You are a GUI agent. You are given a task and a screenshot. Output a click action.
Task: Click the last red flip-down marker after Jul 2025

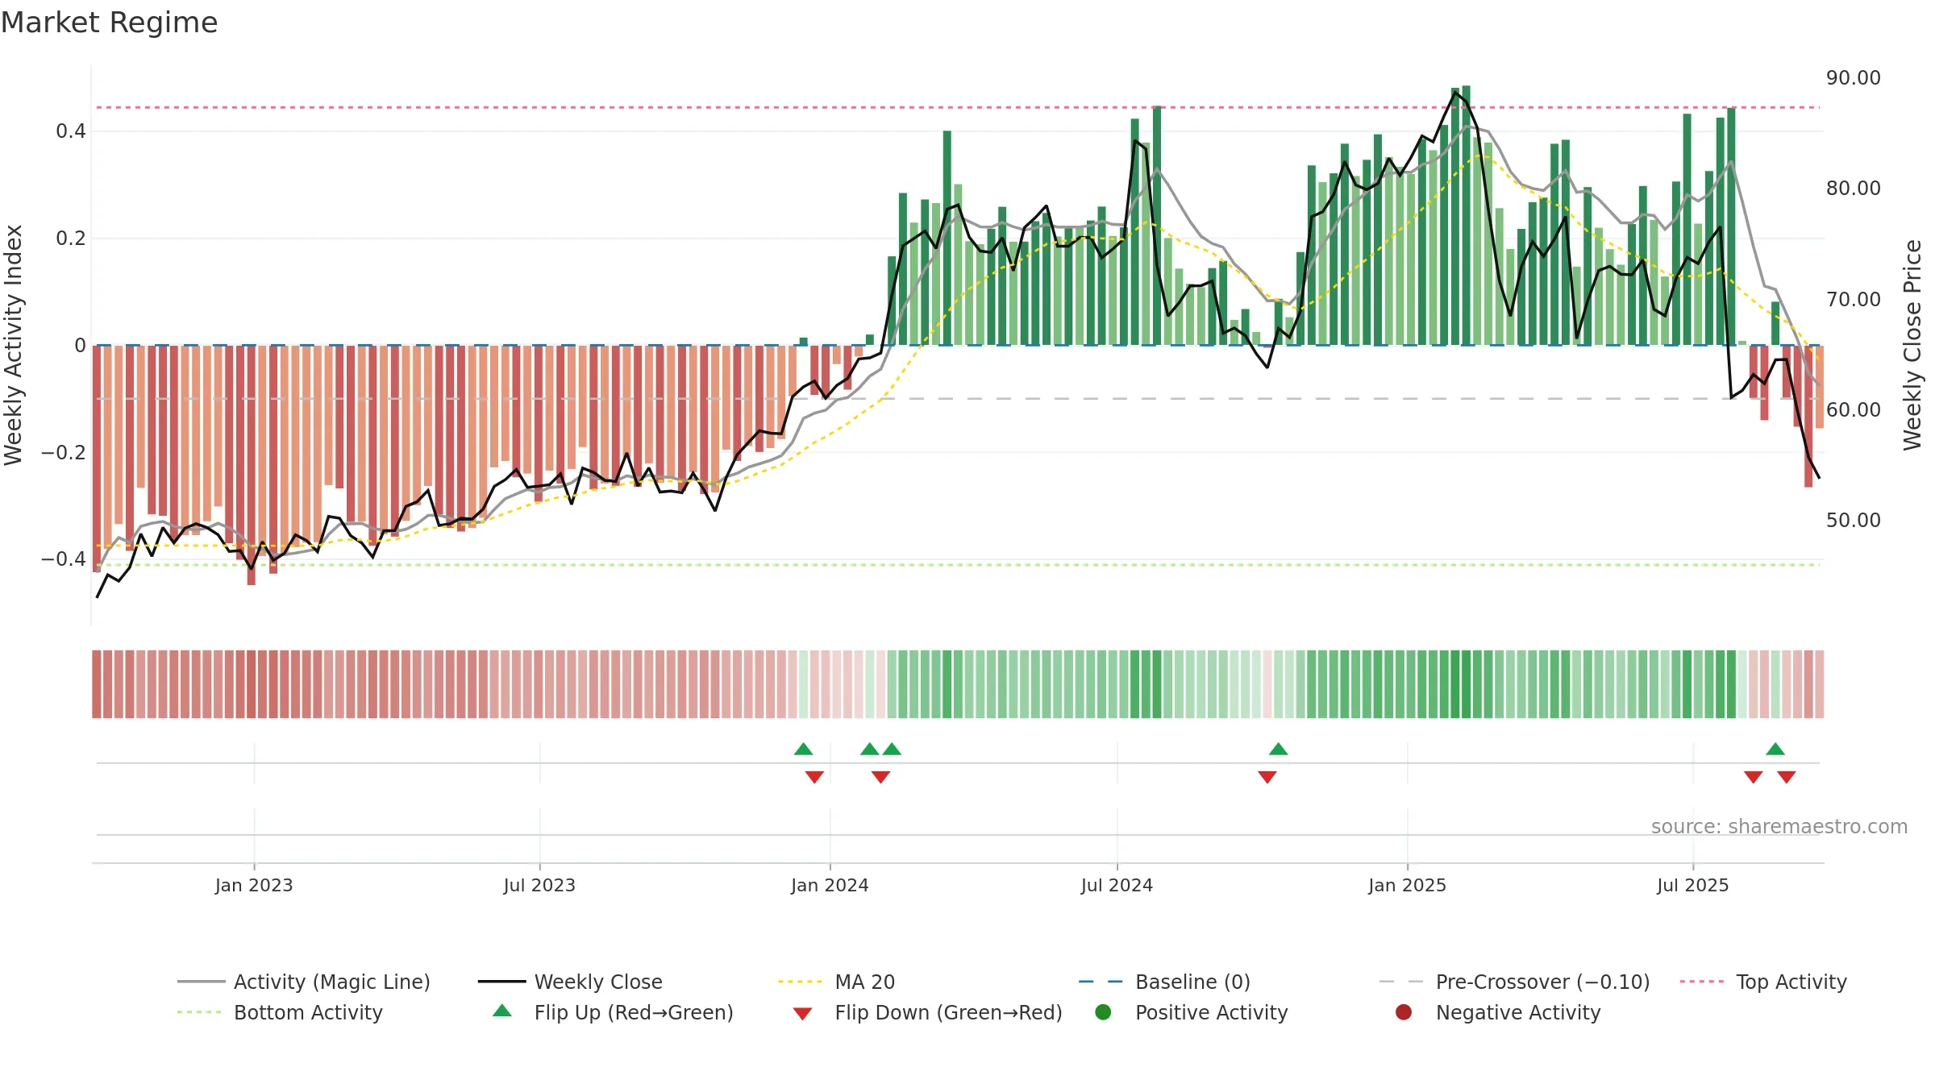[1787, 777]
